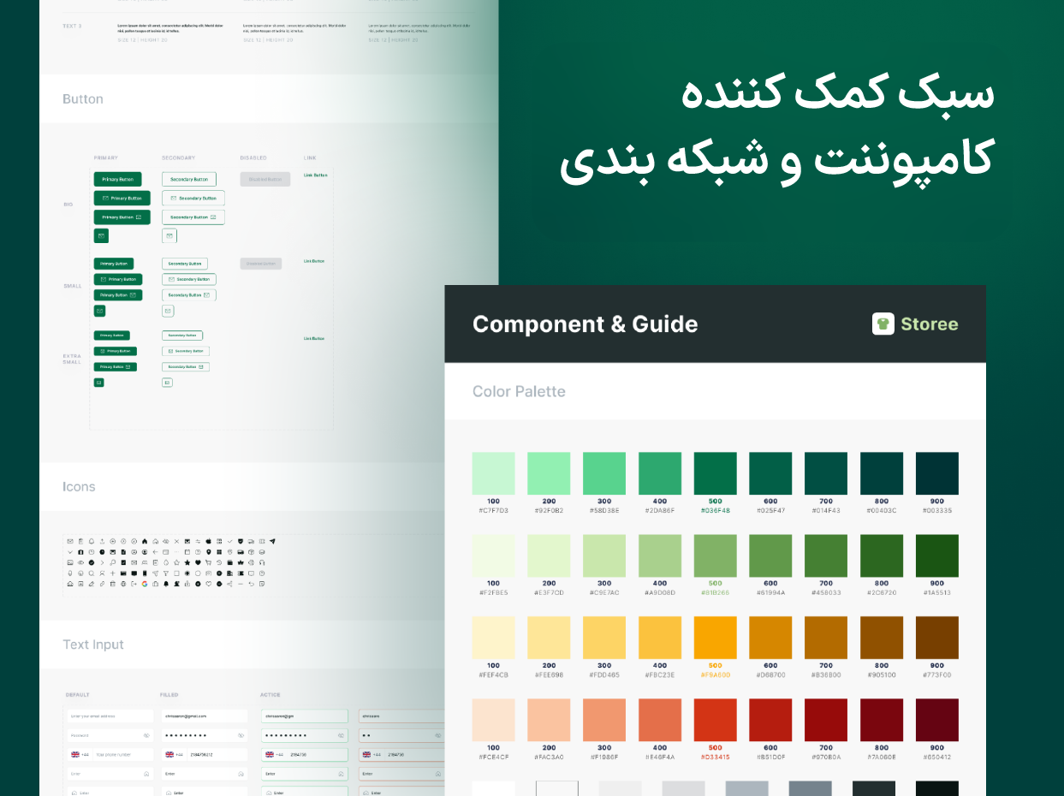Viewport: 1064px width, 796px height.
Task: Click the filled black star icon
Action: click(187, 562)
